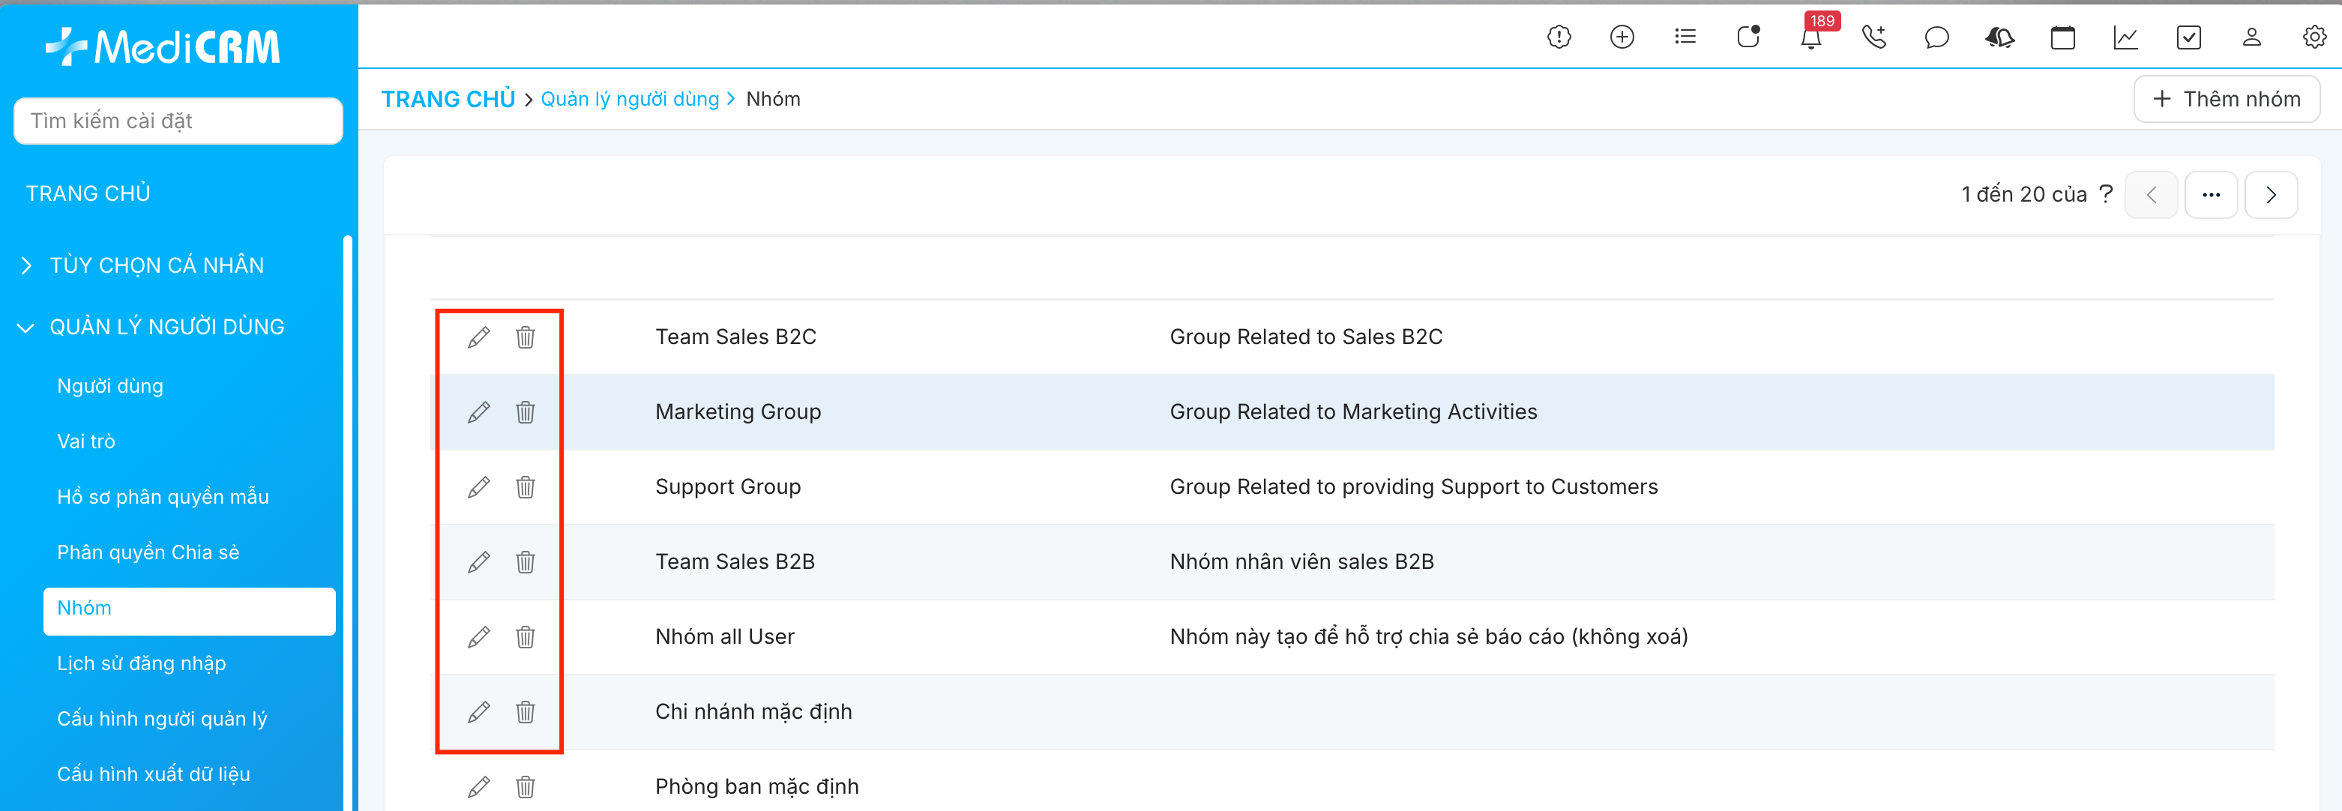The image size is (2342, 811).
Task: Open the pagination ellipsis menu
Action: tap(2211, 195)
